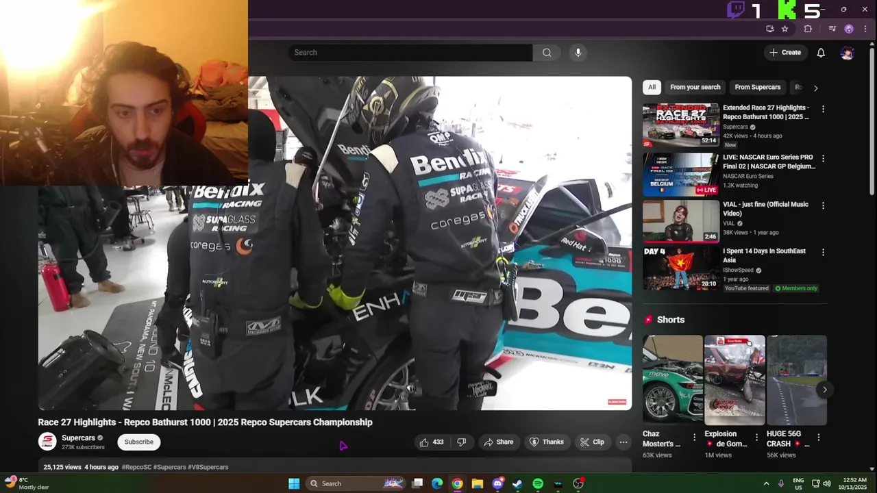The image size is (877, 493).
Task: Open the YouTube account avatar menu
Action: pyautogui.click(x=848, y=53)
